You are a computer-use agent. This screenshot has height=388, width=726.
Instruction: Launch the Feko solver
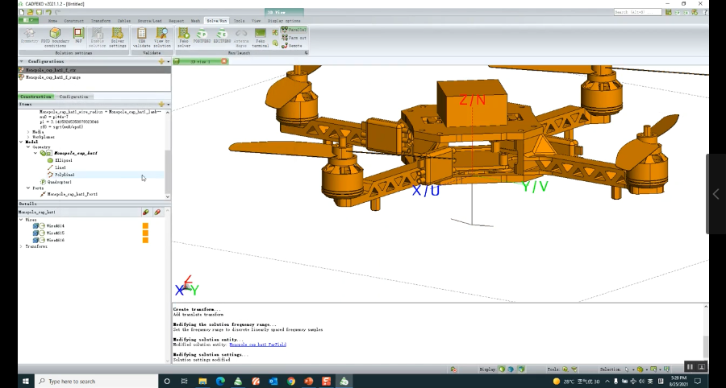click(x=184, y=37)
